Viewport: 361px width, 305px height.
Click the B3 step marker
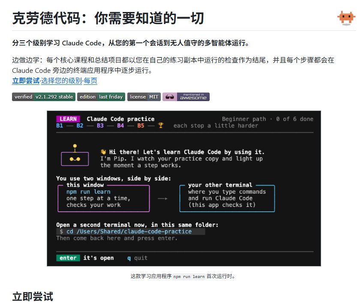coord(100,126)
